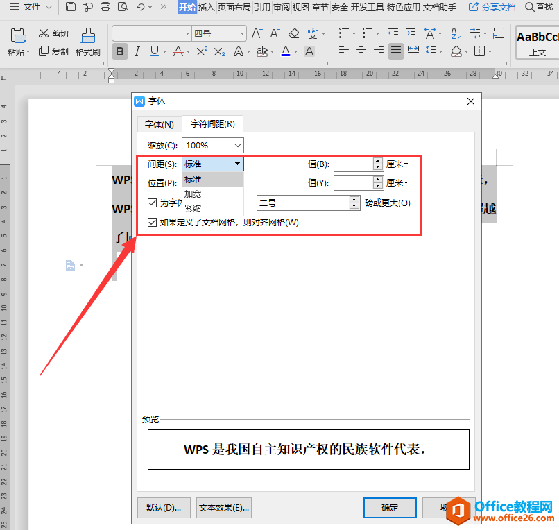Screen dimensions: 559x530
Task: Toggle italic text formatting
Action: click(x=137, y=52)
